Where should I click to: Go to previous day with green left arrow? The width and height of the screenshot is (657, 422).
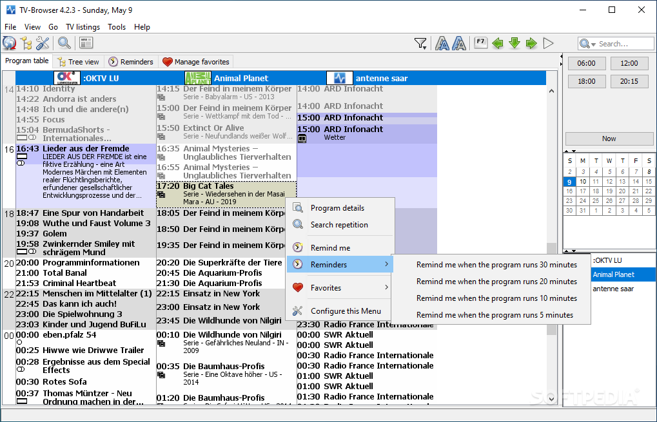point(498,43)
